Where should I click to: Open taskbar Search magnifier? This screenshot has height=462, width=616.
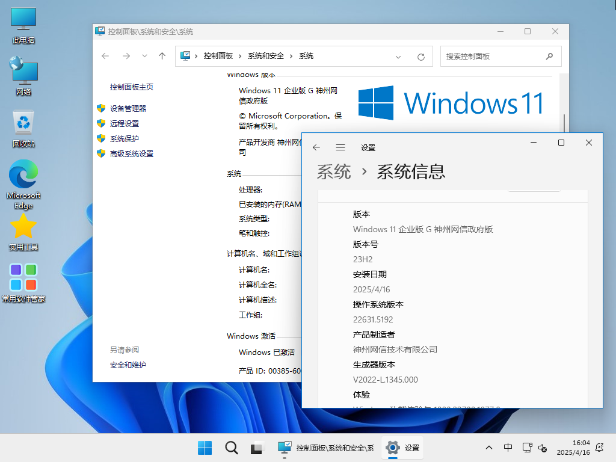(232, 448)
